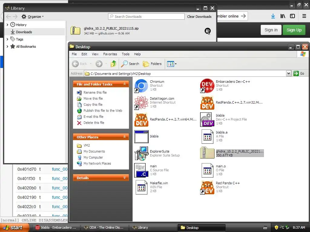
Task: Open the Chromium shortcut icon
Action: (x=141, y=86)
